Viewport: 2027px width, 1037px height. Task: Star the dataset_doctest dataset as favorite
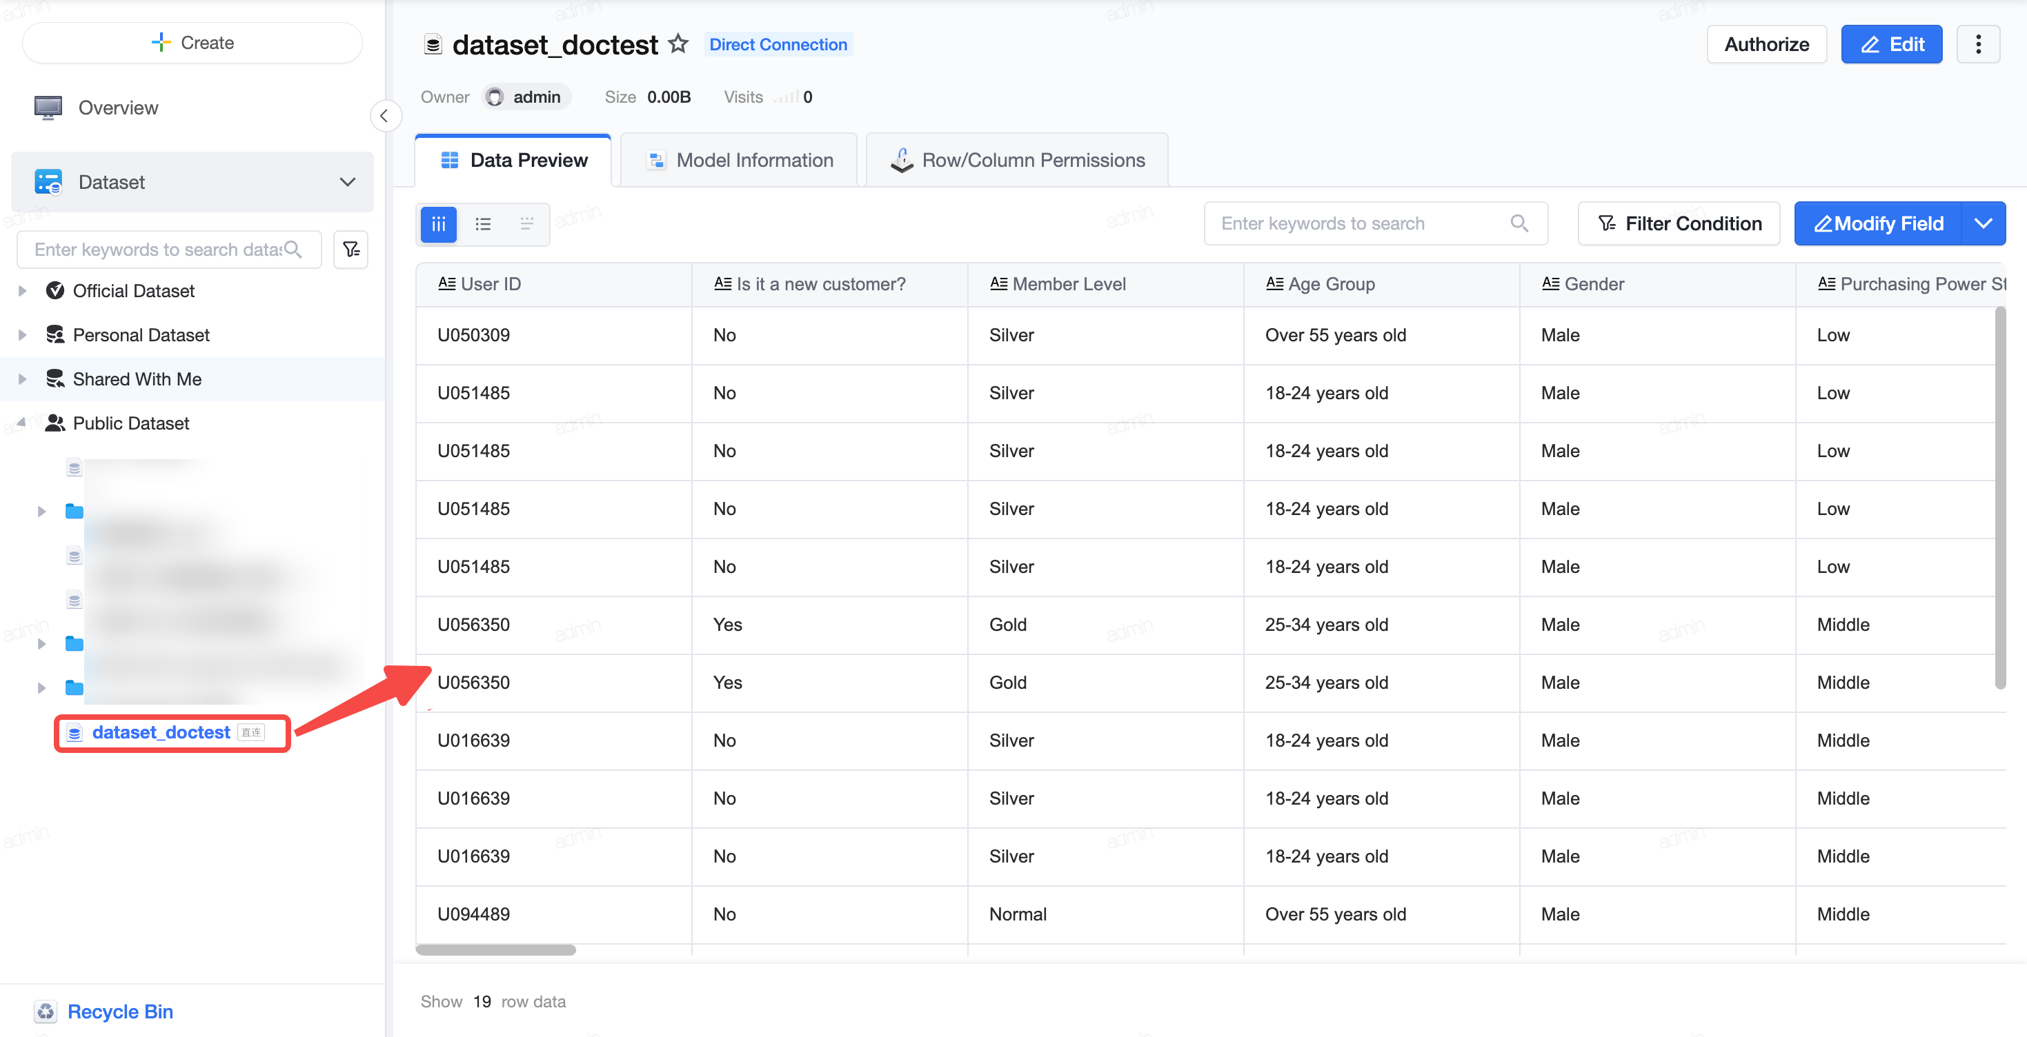[678, 43]
